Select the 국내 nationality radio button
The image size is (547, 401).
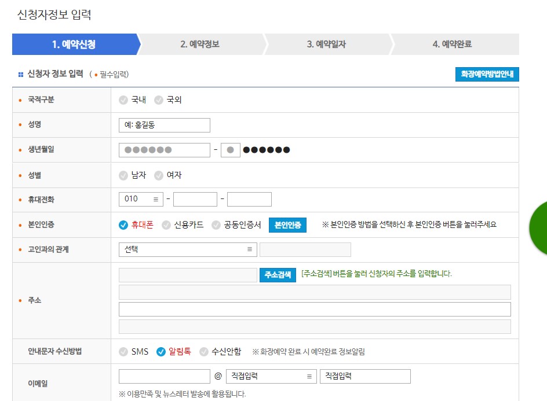123,100
